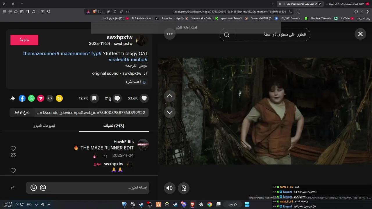The width and height of the screenshot is (372, 209).
Task: Open the swxhpxtw username link
Action: (119, 37)
